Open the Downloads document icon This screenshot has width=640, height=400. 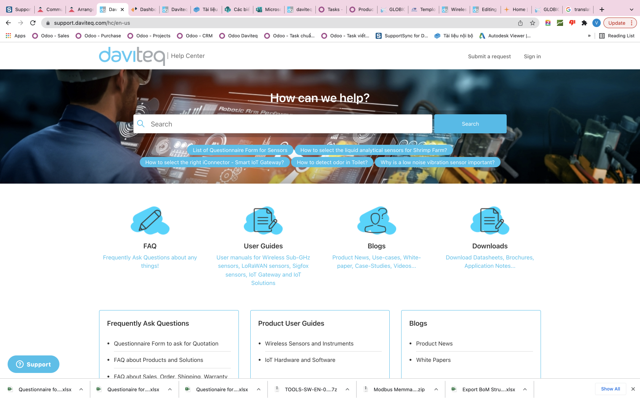point(490,221)
